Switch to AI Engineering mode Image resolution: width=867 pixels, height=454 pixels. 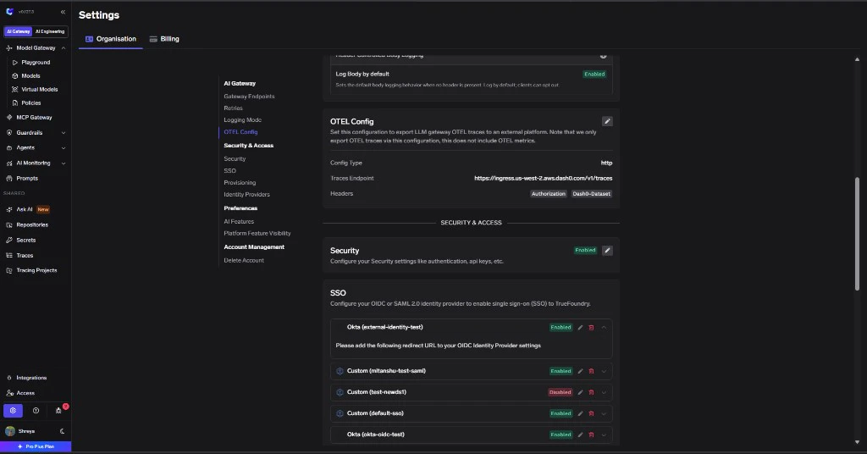[x=50, y=31]
